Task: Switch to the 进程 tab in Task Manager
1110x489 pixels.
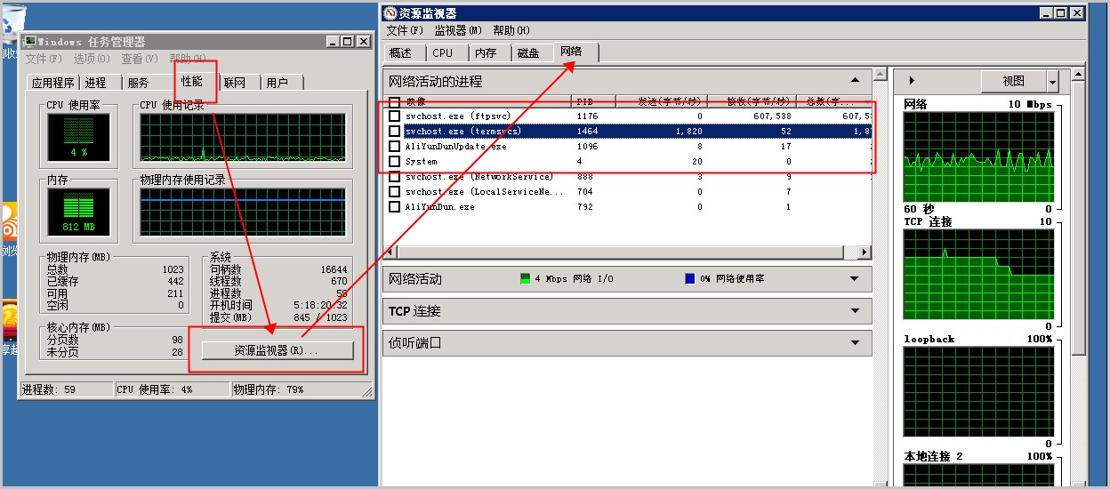Action: [x=96, y=82]
